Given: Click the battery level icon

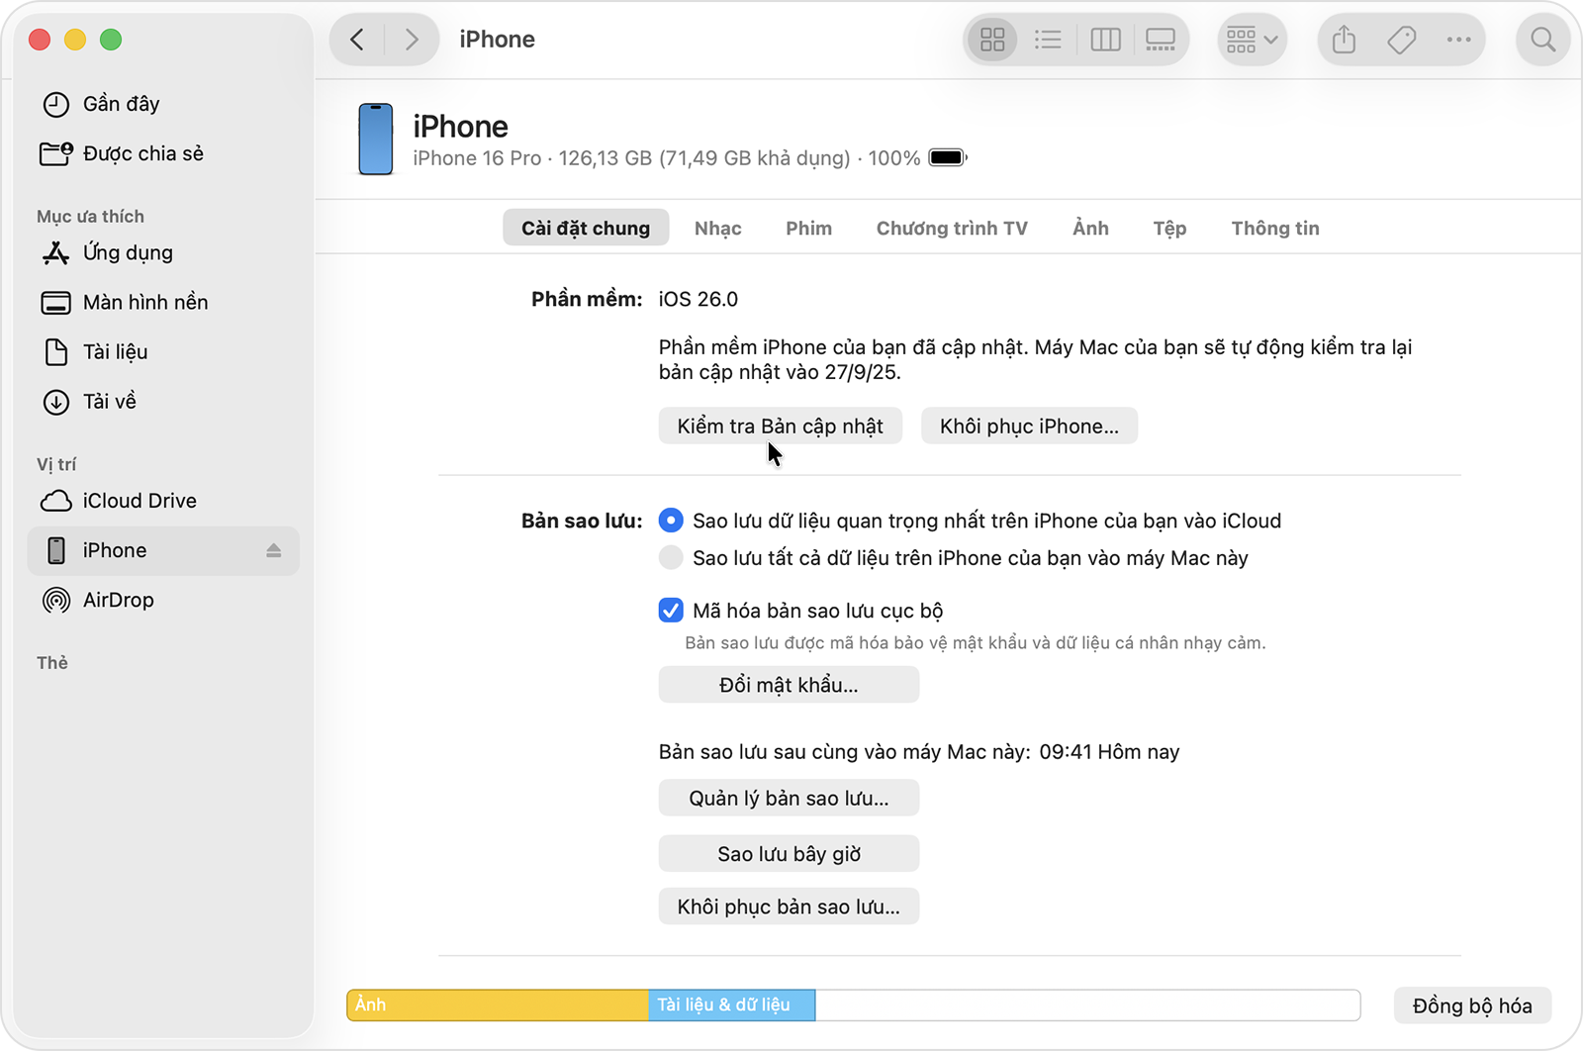Looking at the screenshot, I should tap(948, 157).
